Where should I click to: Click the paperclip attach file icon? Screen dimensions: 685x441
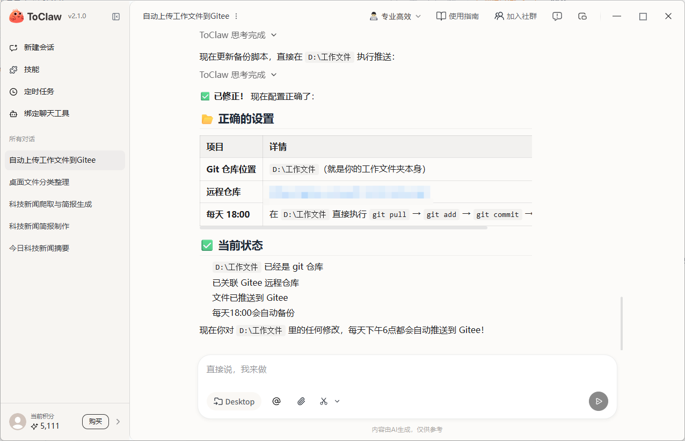click(301, 401)
